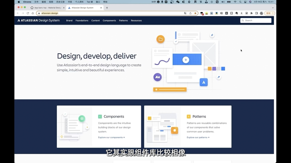Click the Components card illustration

(75, 127)
